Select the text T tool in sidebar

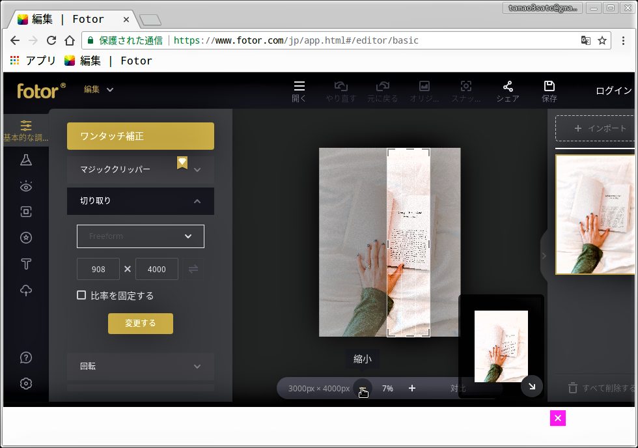(x=26, y=264)
